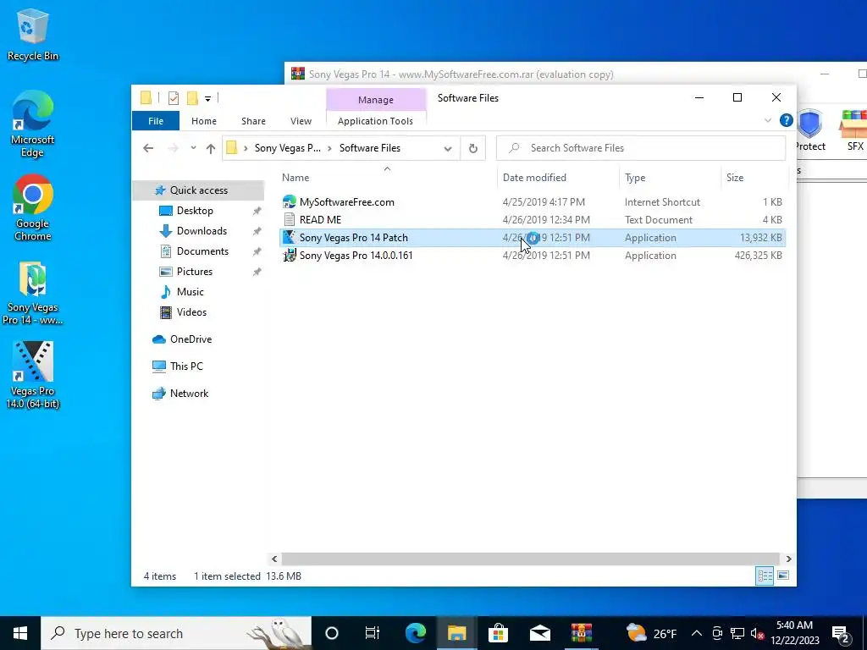Open This PC in navigation pane
The height and width of the screenshot is (650, 867).
186,366
